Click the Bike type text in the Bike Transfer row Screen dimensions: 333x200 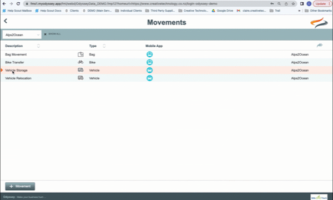coord(92,62)
